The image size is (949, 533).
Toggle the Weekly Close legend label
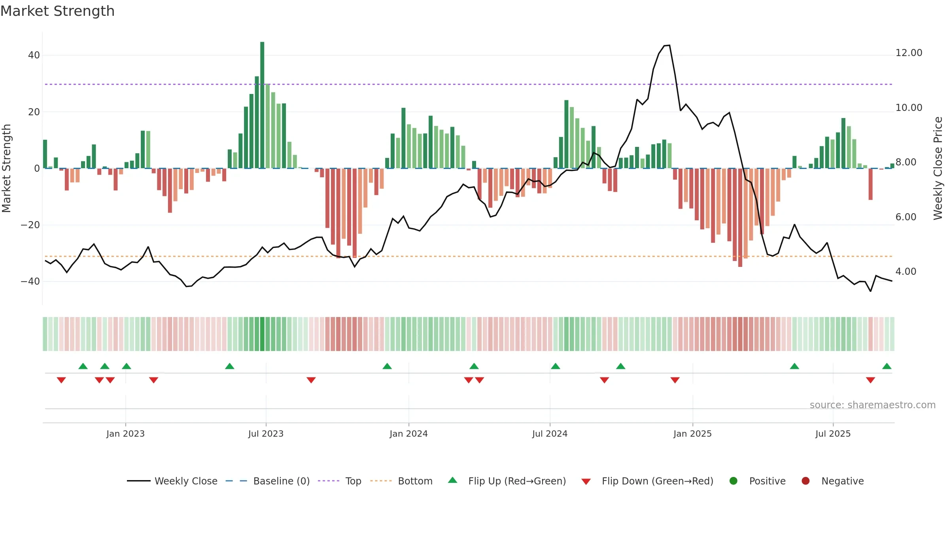[x=186, y=481]
